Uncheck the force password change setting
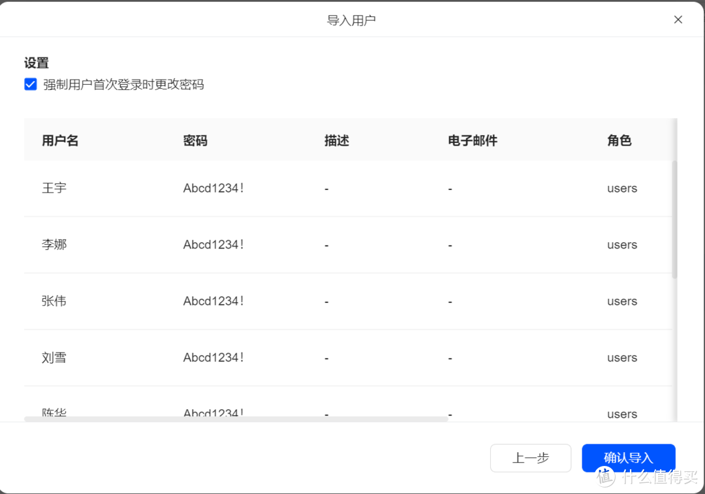Image resolution: width=705 pixels, height=494 pixels. click(30, 84)
